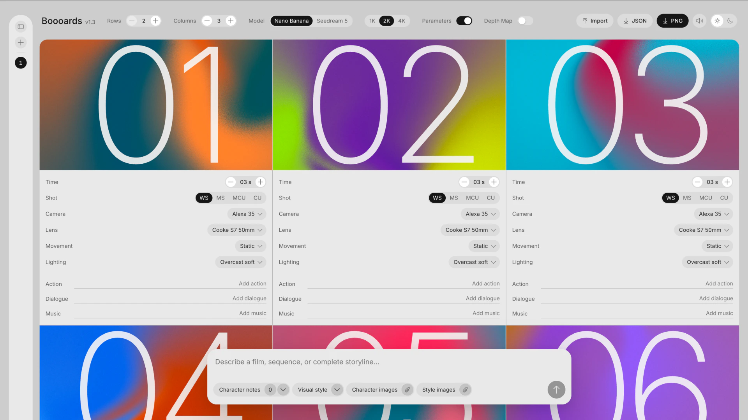The width and height of the screenshot is (748, 420).
Task: Select the 06 storyboard image
Action: click(x=623, y=373)
